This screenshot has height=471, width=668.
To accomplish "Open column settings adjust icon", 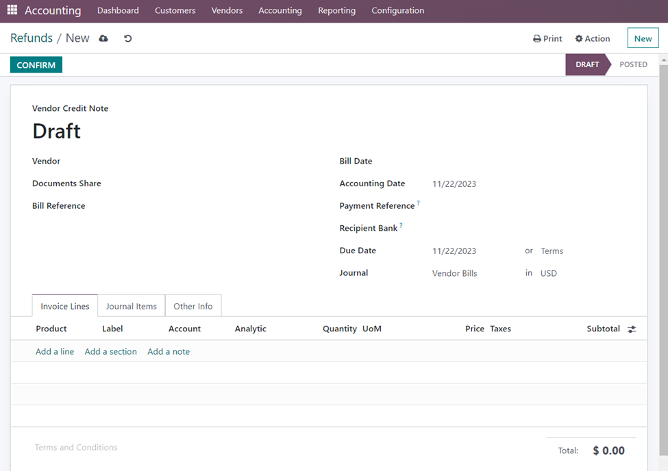I will (632, 329).
